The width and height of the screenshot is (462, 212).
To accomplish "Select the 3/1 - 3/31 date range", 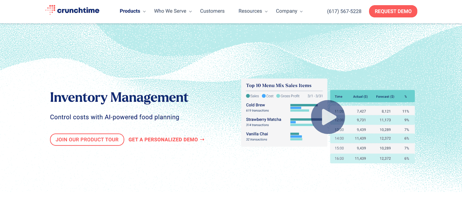I will click(315, 96).
